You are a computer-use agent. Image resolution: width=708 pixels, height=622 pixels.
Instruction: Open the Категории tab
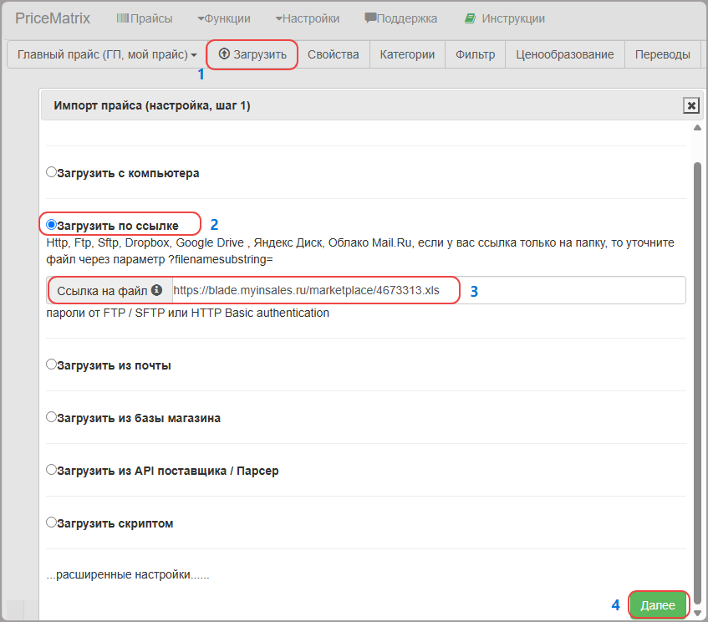407,54
